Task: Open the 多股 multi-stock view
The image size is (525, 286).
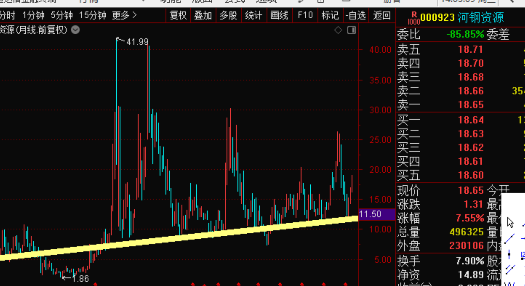Action: click(228, 15)
